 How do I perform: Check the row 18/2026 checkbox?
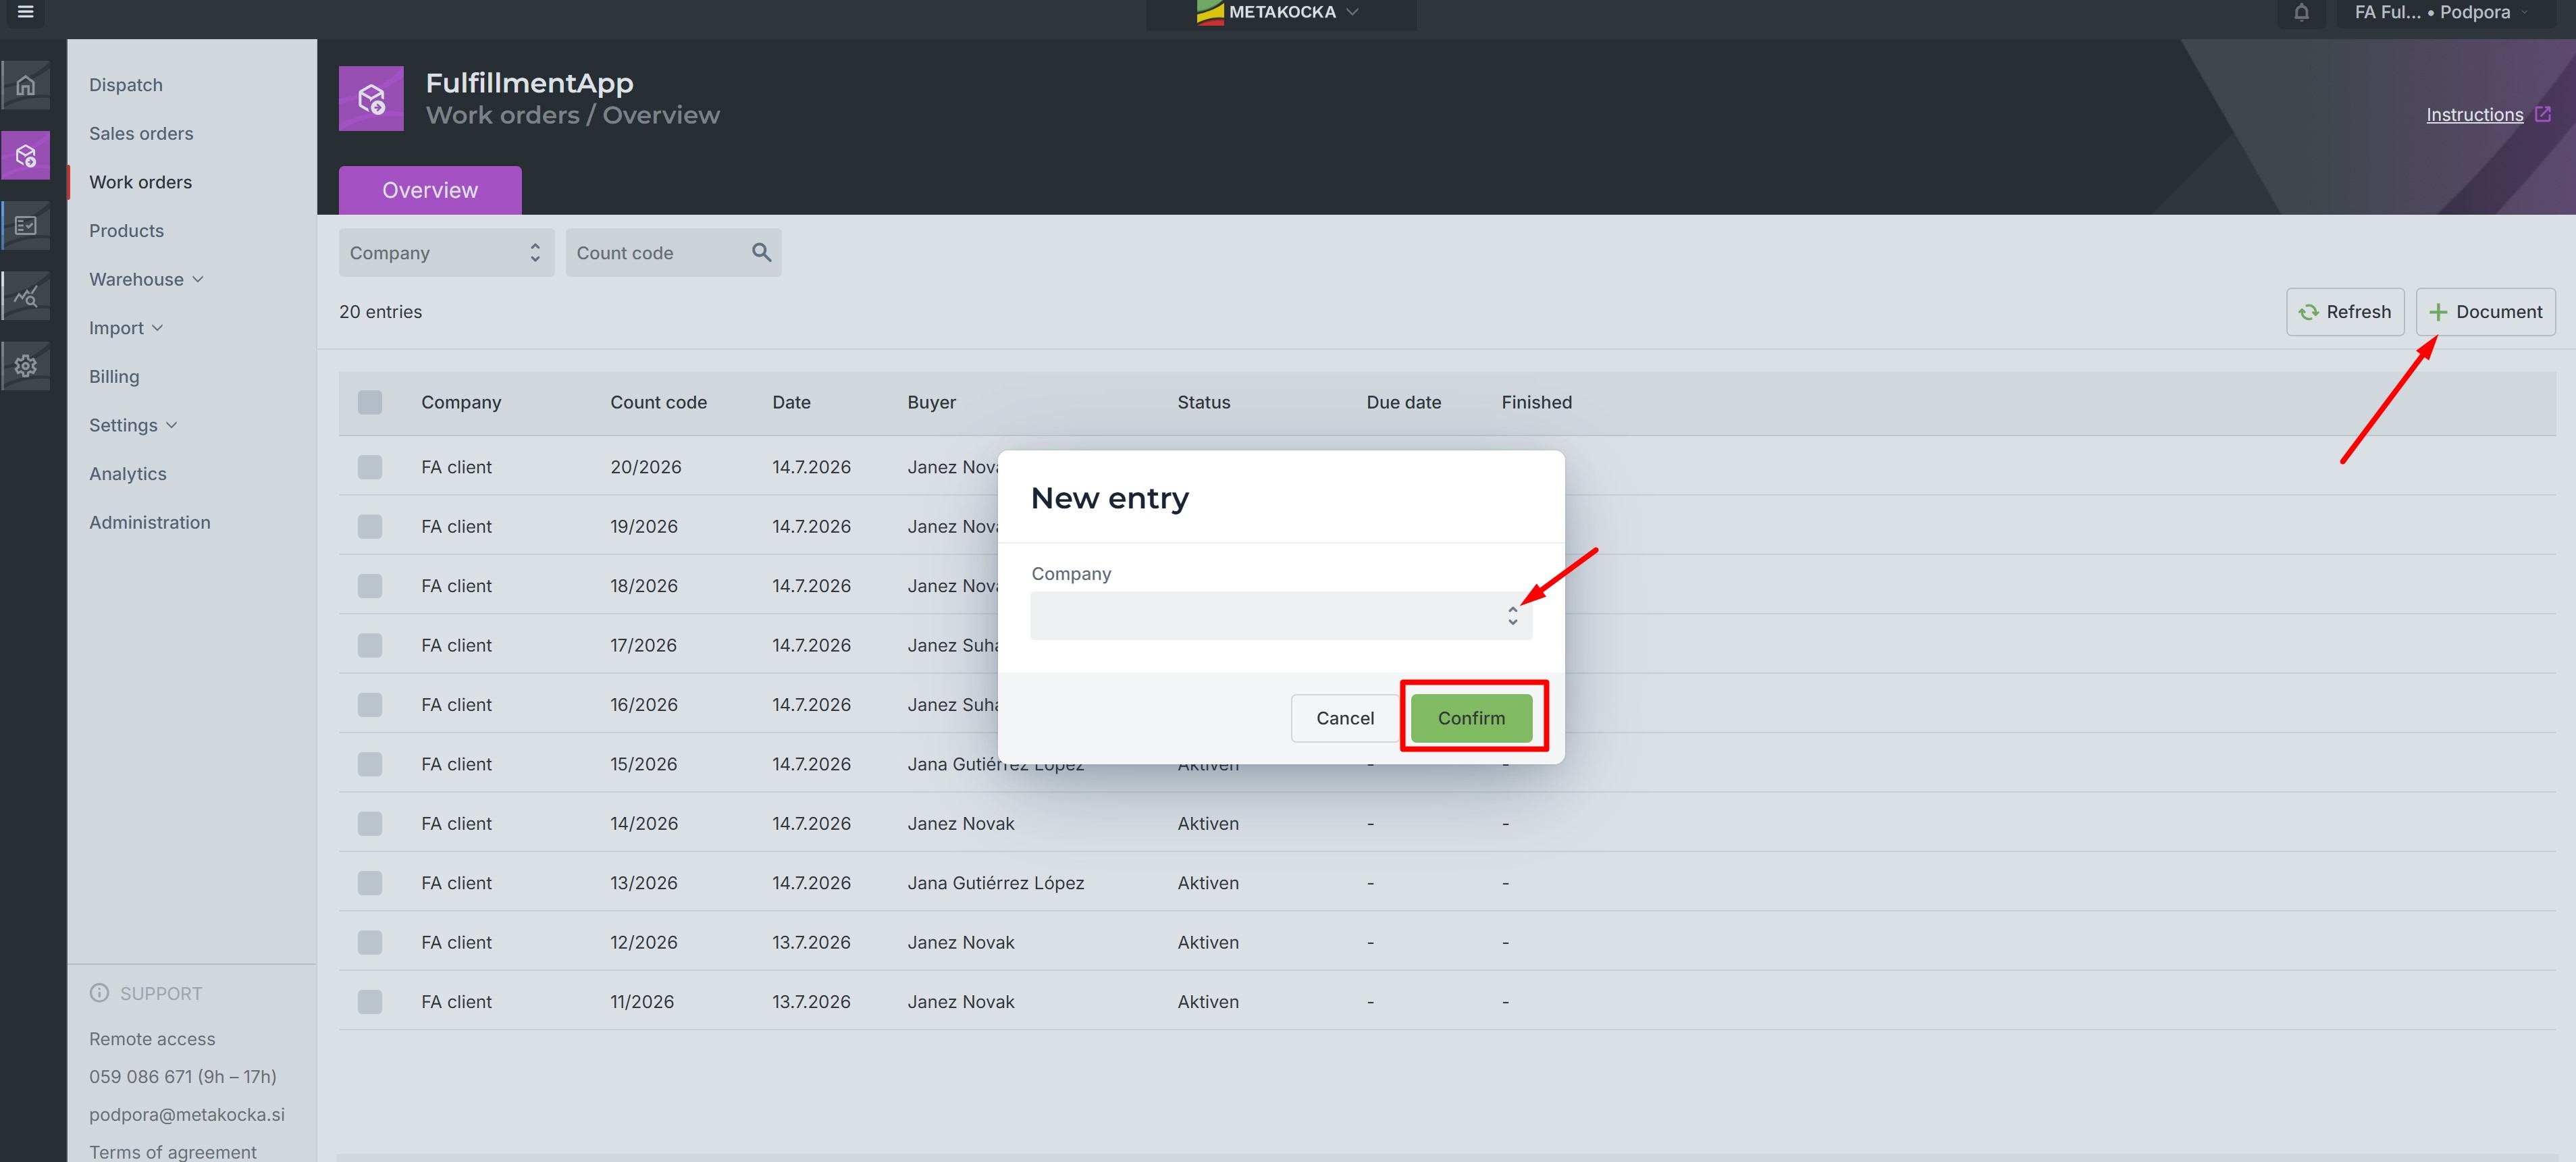(x=370, y=586)
